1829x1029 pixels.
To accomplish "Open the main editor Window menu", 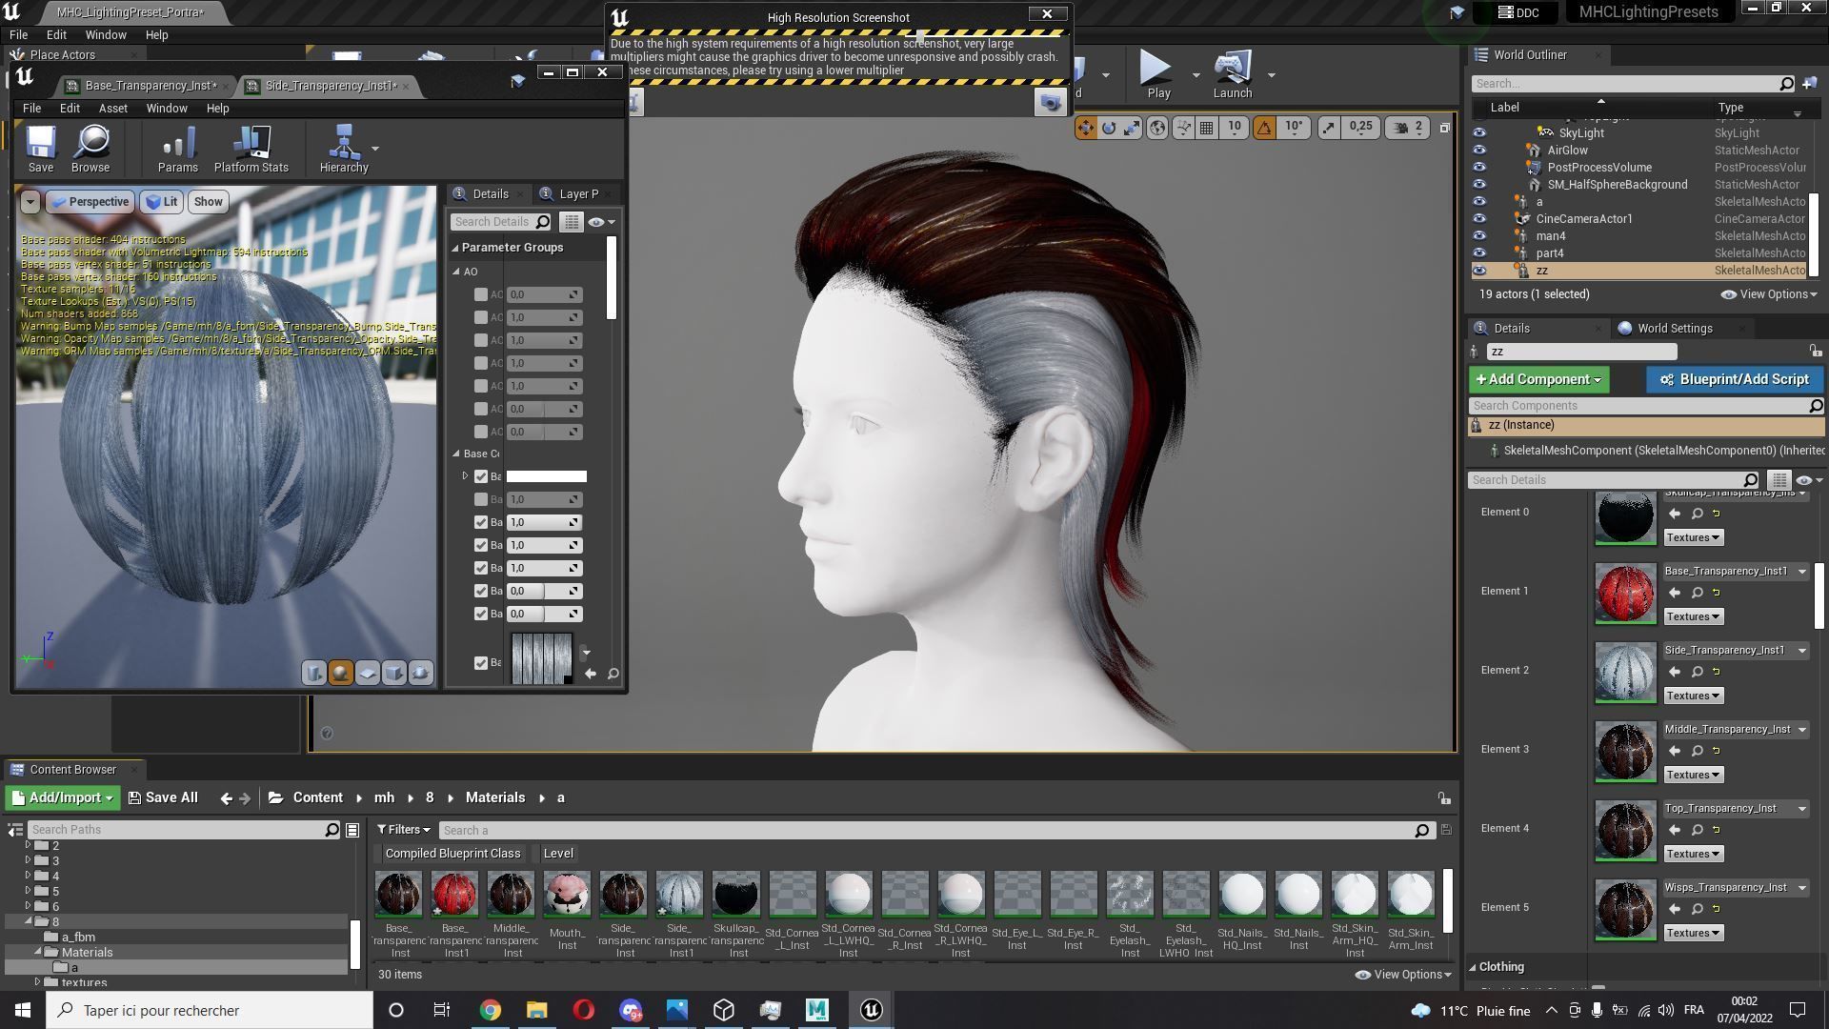I will pyautogui.click(x=106, y=35).
